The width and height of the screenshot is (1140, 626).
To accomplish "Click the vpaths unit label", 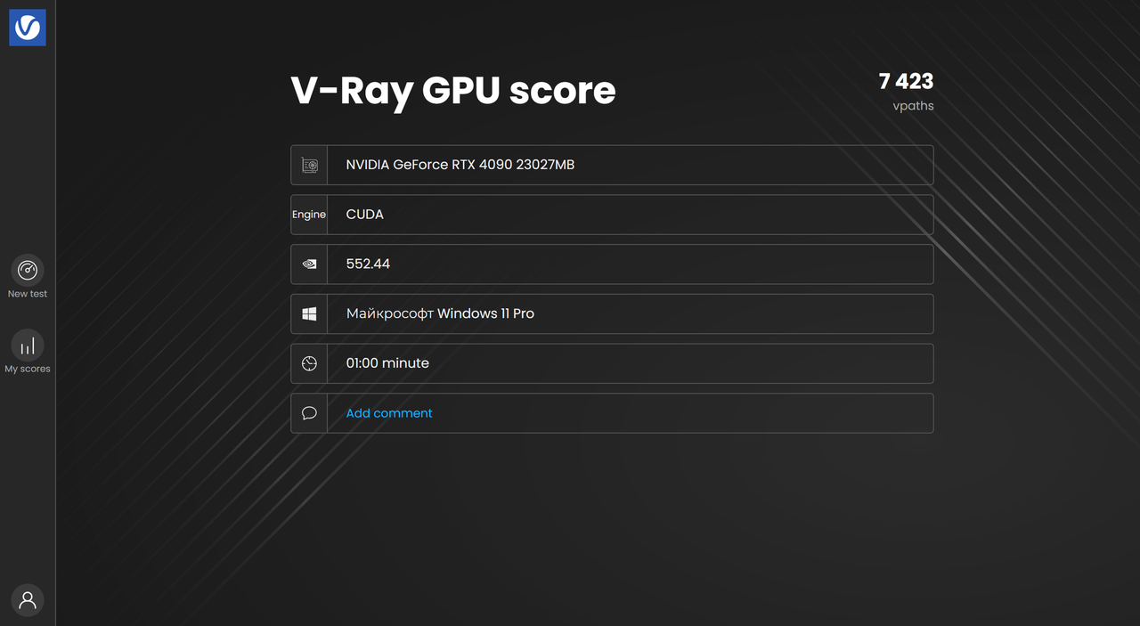I will 914,106.
